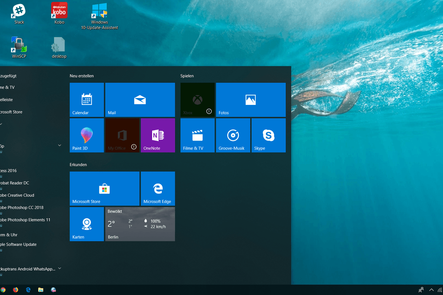443x295 pixels.
Task: Open the Filme & TV tile
Action: (197, 135)
